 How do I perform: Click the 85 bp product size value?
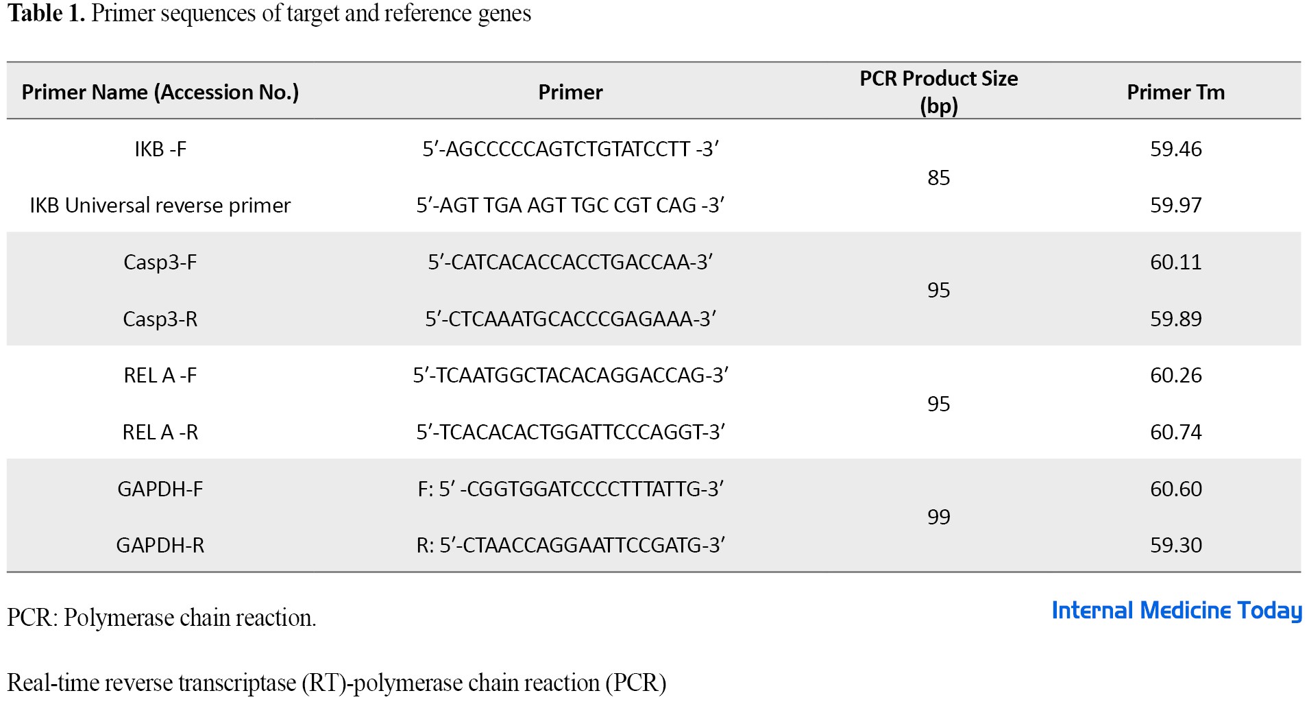point(938,178)
